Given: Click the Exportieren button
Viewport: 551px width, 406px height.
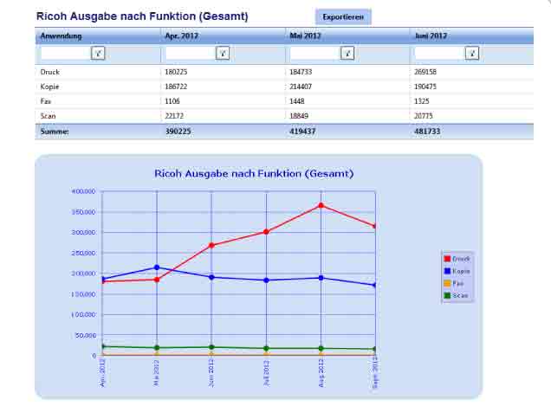Looking at the screenshot, I should point(343,16).
